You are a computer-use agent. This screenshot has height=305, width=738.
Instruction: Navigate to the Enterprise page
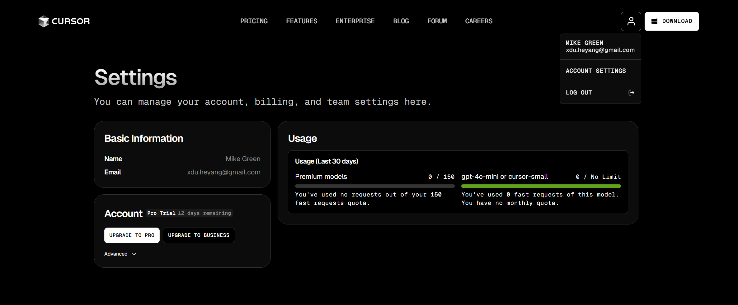click(355, 21)
